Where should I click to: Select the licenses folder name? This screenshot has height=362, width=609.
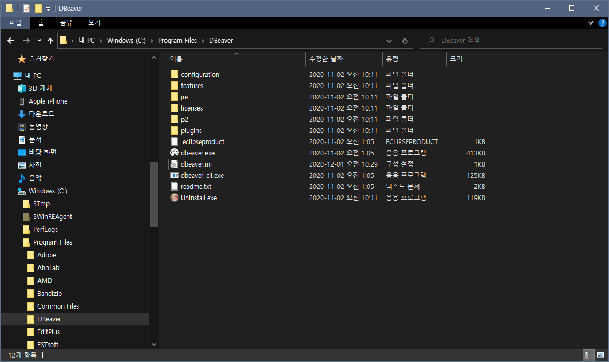point(192,108)
